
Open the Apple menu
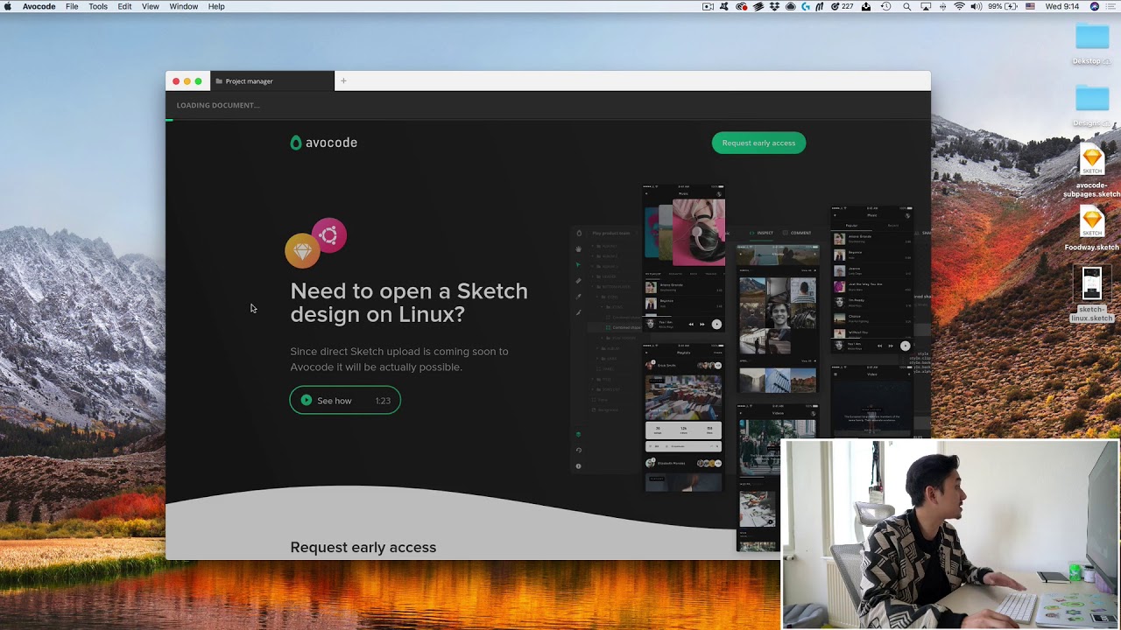pyautogui.click(x=10, y=6)
